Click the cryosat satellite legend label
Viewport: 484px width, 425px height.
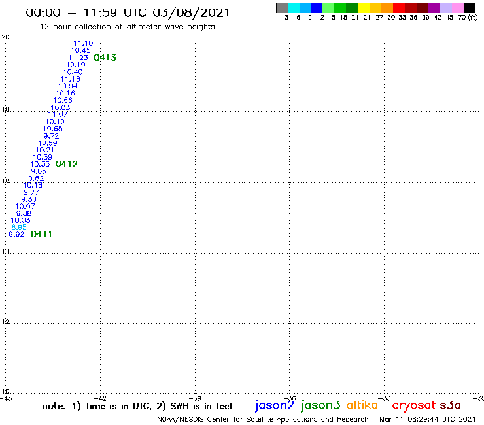[414, 405]
